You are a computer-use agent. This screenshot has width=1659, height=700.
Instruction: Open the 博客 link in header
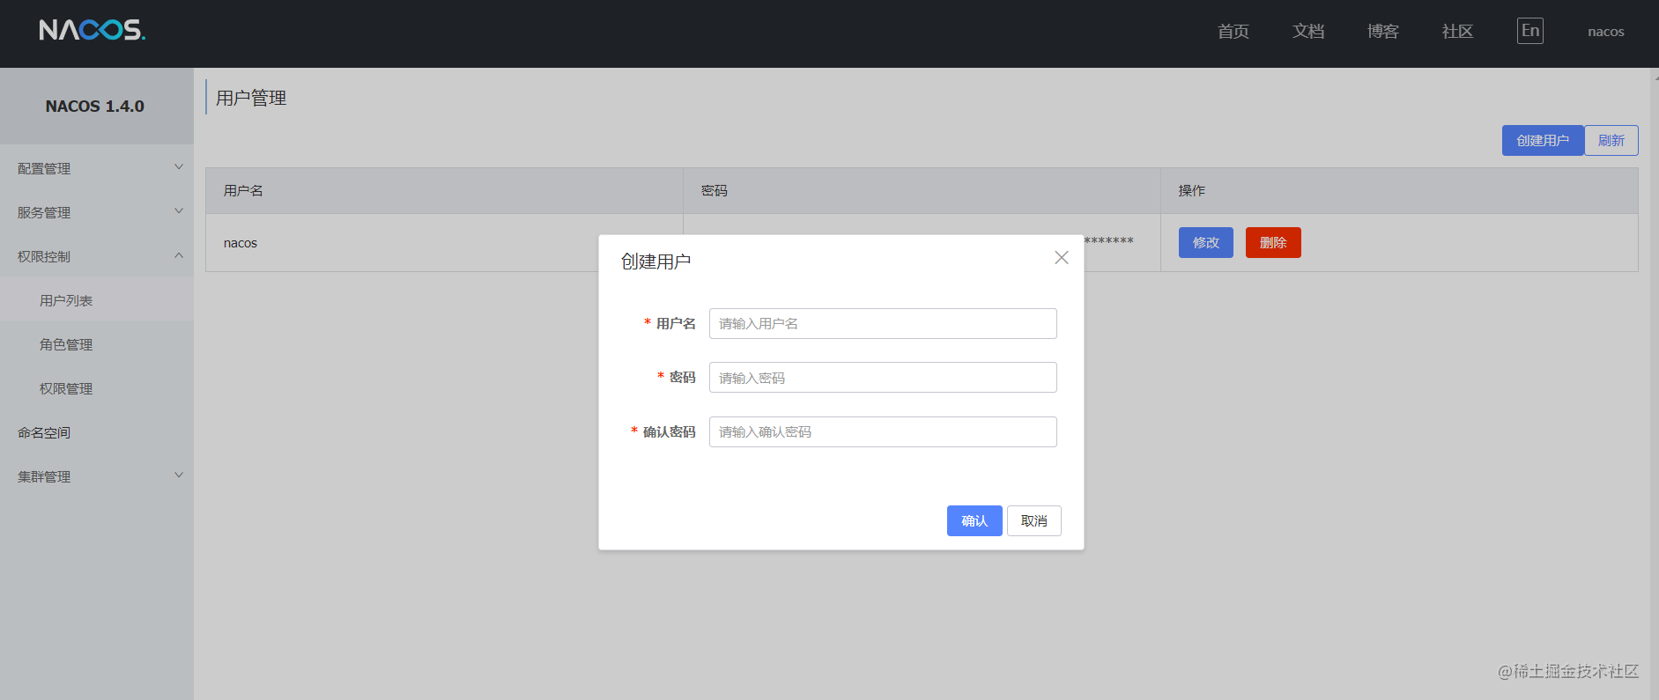coord(1383,32)
